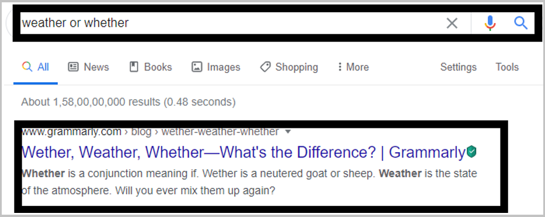Viewport: 545px width, 217px height.
Task: Click the colored magnifier icon beside All
Action: pos(27,66)
